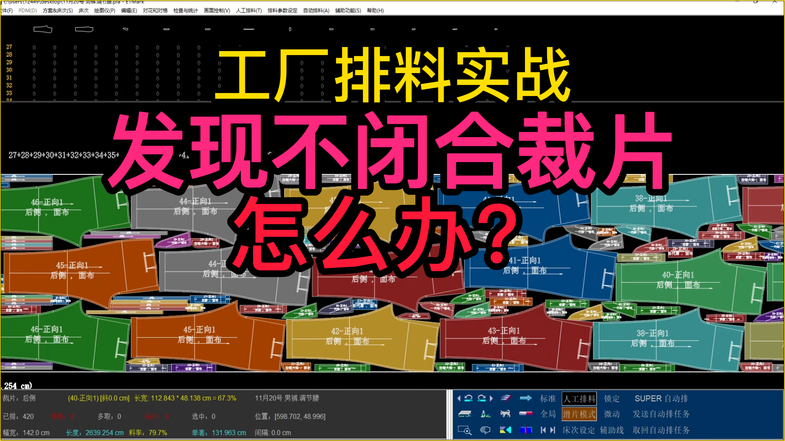Click the 已排: 420 status value
The height and width of the screenshot is (441, 785).
tap(18, 416)
